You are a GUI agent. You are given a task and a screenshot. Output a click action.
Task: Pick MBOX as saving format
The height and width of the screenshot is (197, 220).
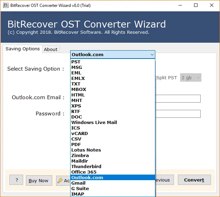[113, 90]
